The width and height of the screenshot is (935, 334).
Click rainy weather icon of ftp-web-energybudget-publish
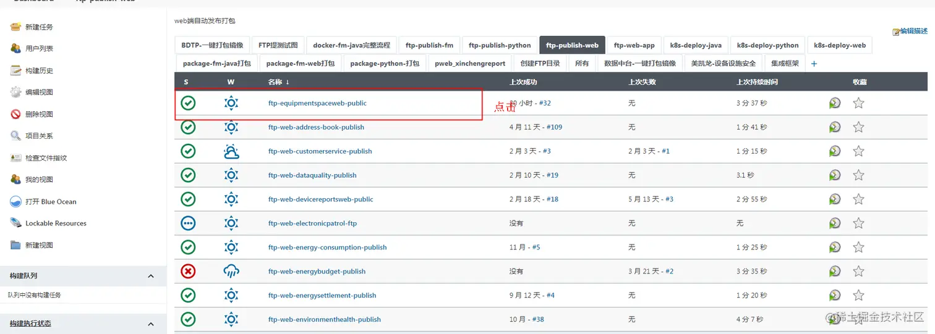pos(231,271)
